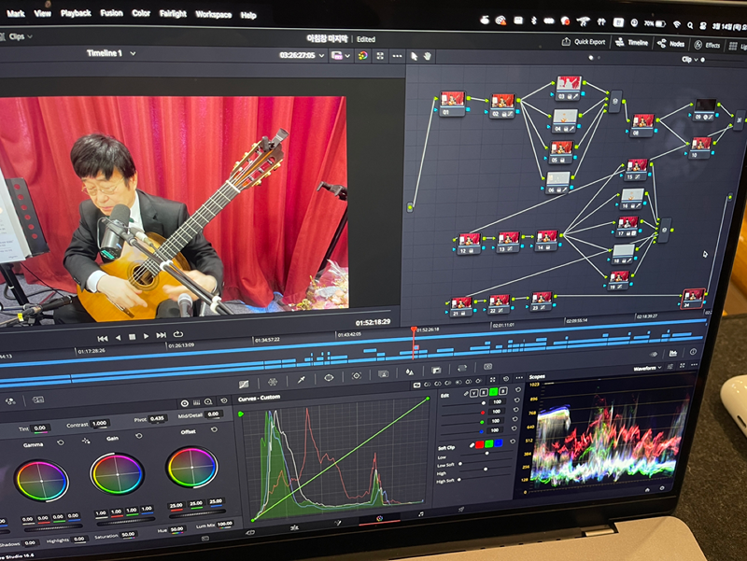Screen dimensions: 747x561
Task: Select node 01 in the node graph
Action: [x=452, y=104]
